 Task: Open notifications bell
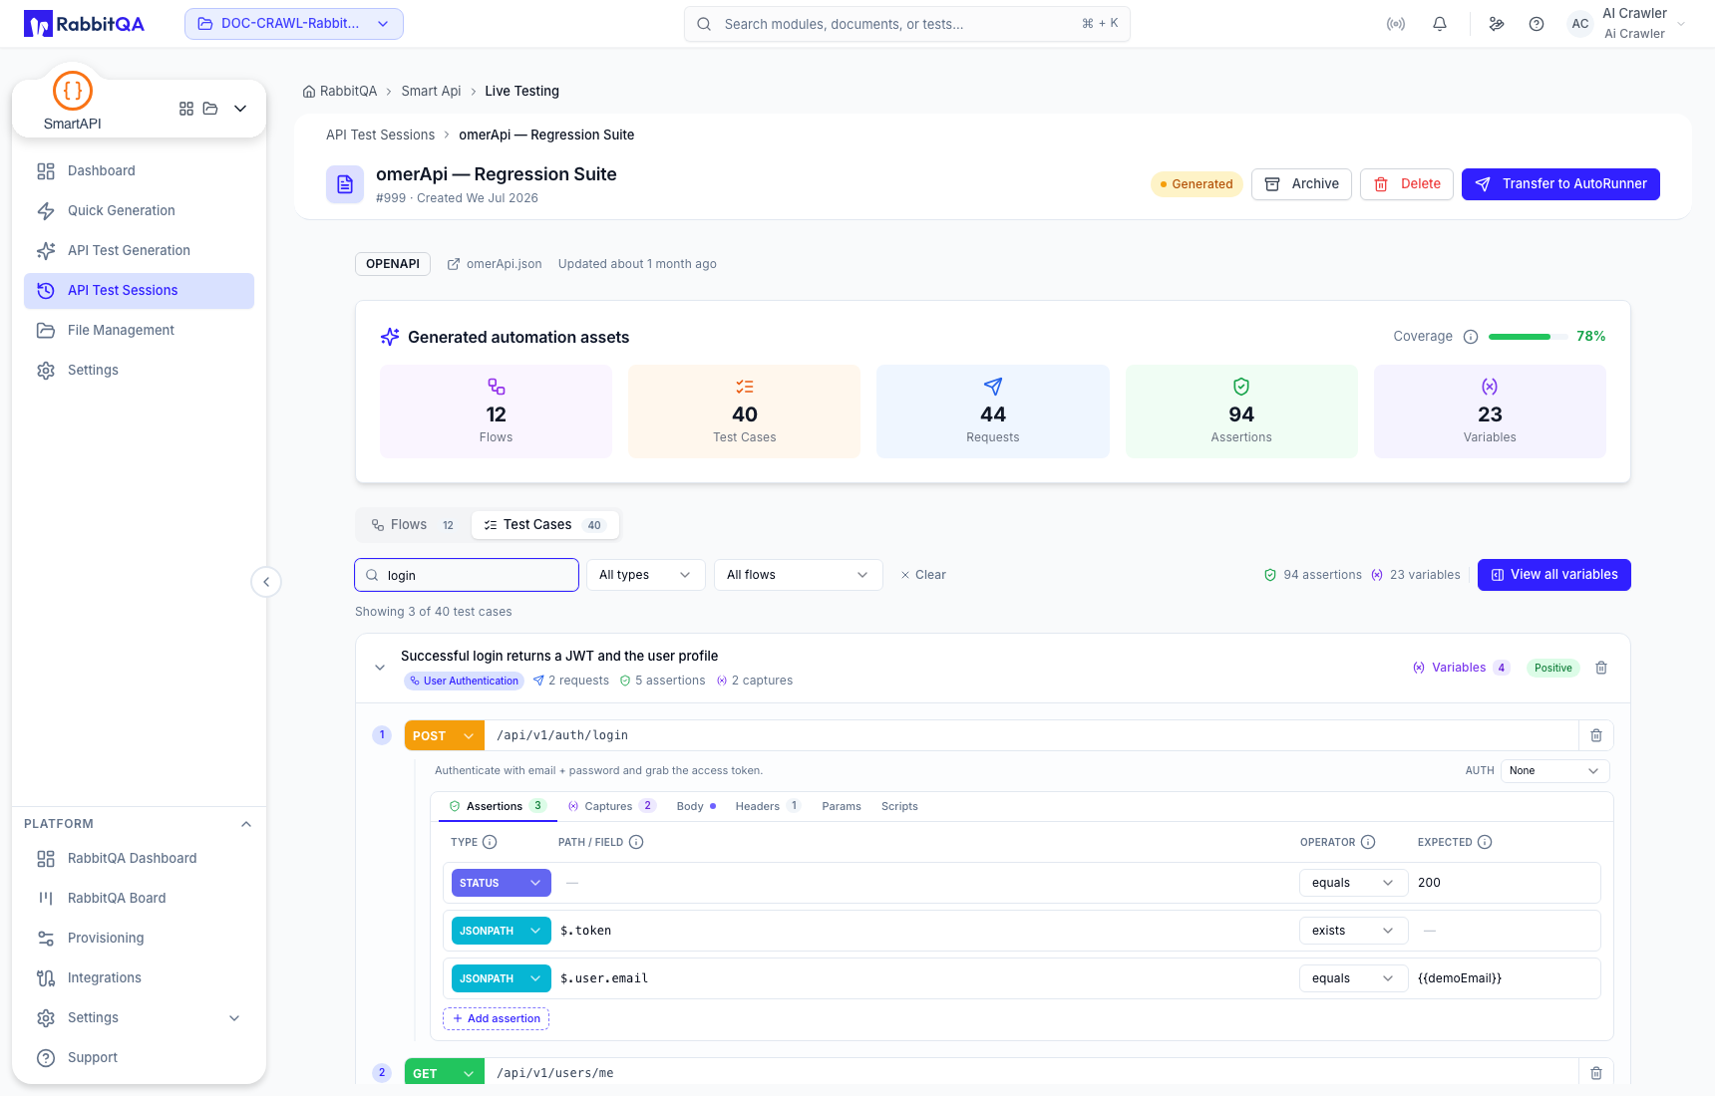[1440, 24]
